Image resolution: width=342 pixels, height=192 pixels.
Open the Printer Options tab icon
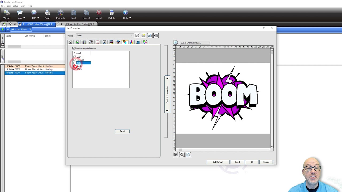91,42
